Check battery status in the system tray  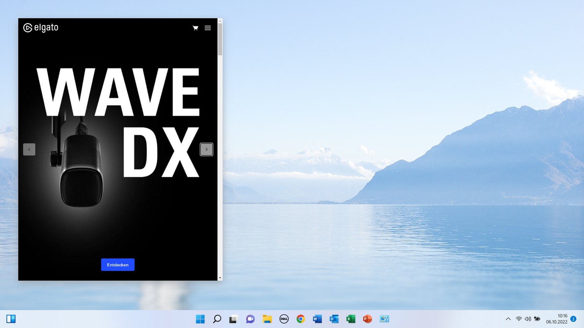pyautogui.click(x=538, y=319)
